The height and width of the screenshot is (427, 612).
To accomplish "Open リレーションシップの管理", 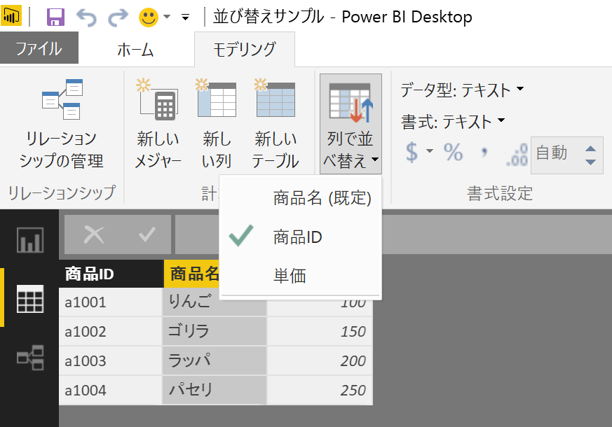I will pos(61,124).
